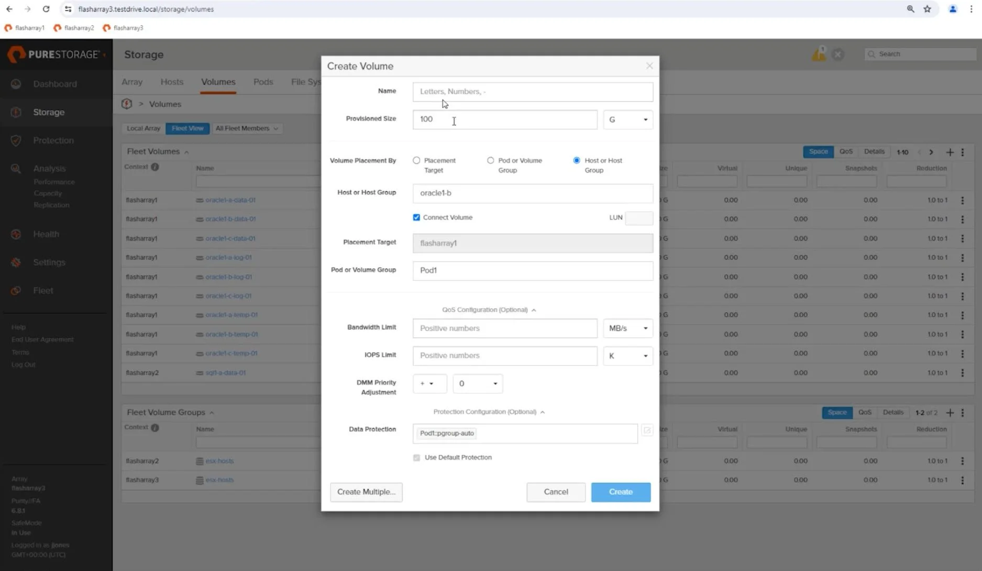
Task: Click the Analysis sidebar icon
Action: click(x=16, y=169)
